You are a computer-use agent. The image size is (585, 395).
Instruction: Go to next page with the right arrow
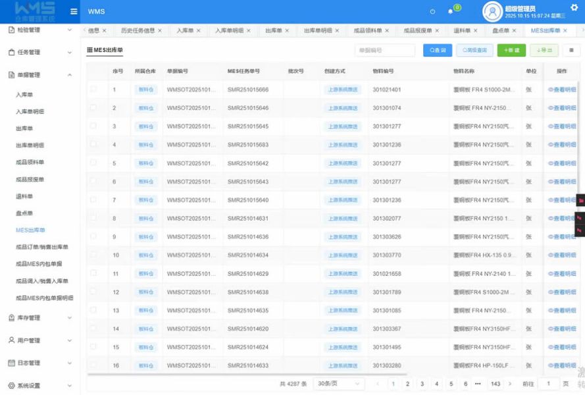click(x=510, y=383)
